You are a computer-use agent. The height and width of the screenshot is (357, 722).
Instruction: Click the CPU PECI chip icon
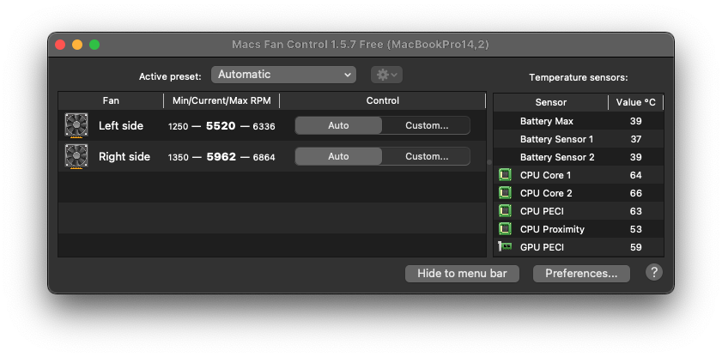[x=505, y=211]
